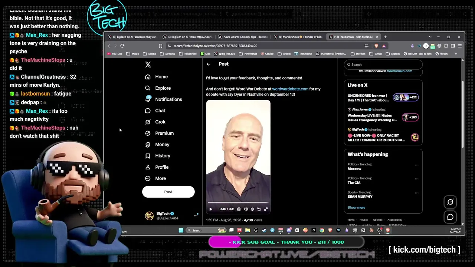Expand the tab search chevron
This screenshot has width=475, height=267.
point(430,37)
